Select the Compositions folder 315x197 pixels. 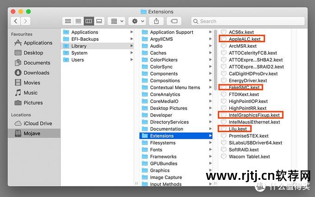tap(176, 81)
